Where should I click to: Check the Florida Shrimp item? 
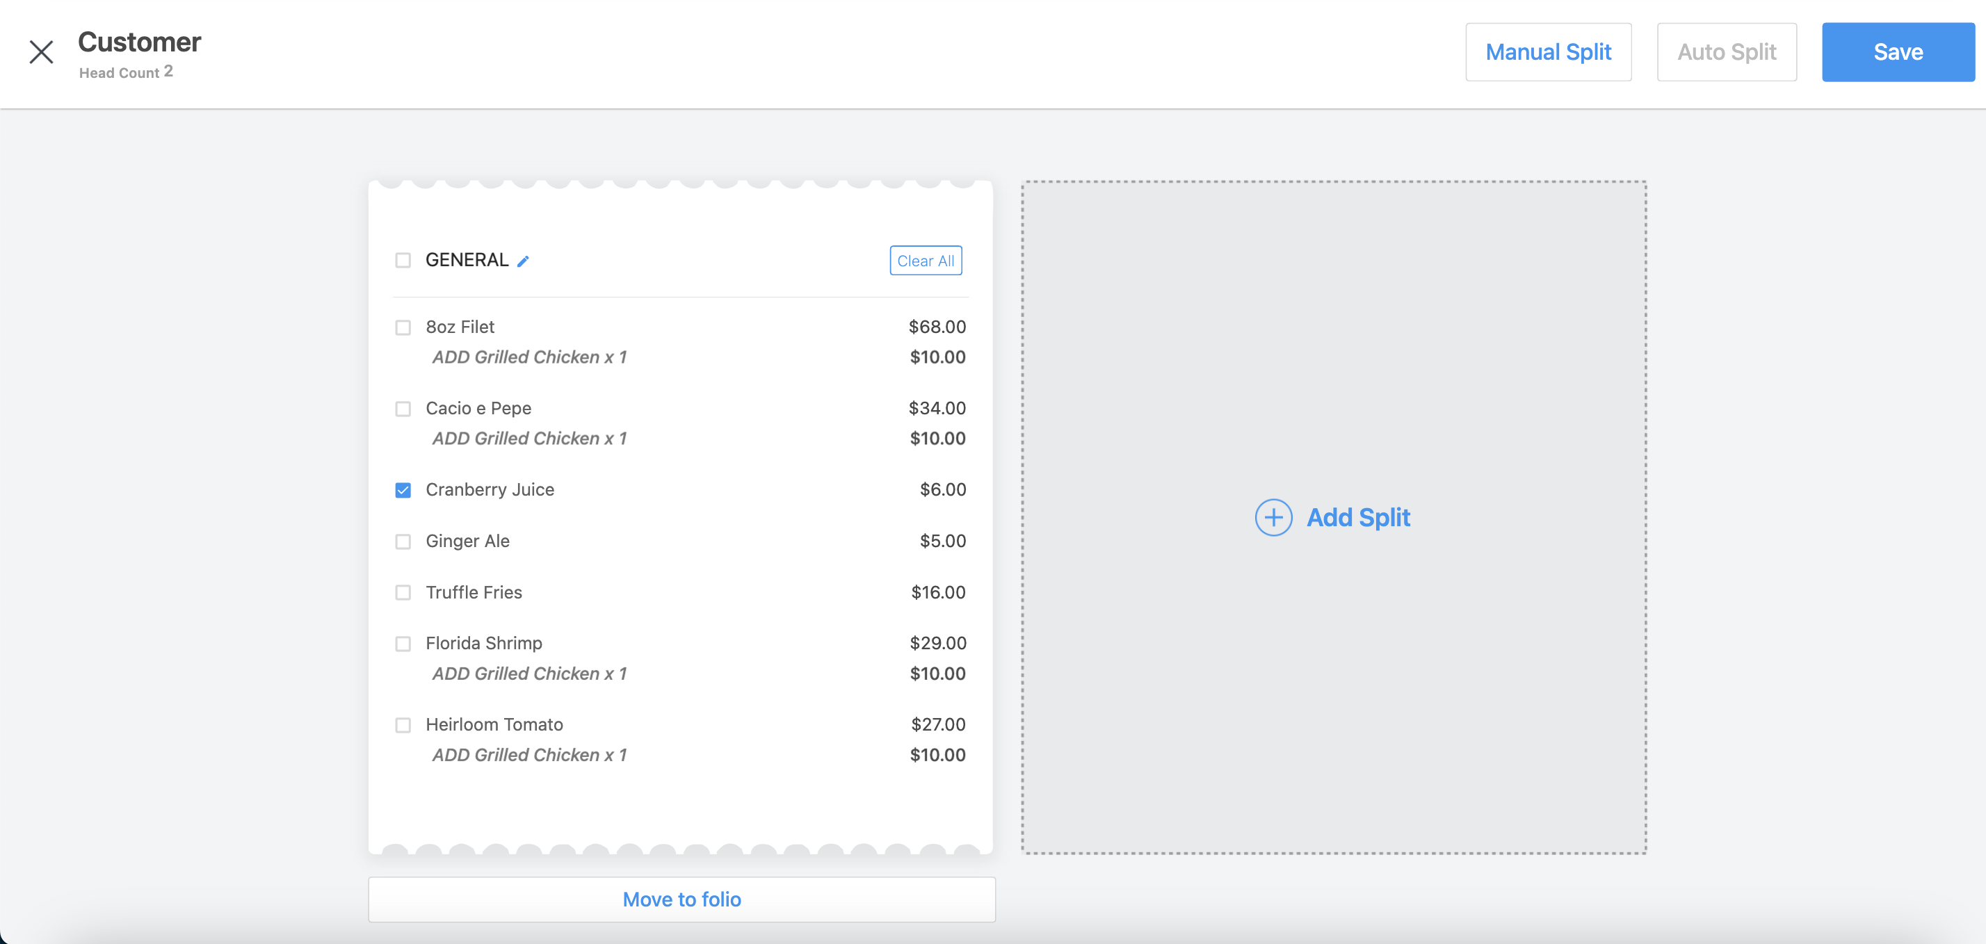[x=403, y=644]
